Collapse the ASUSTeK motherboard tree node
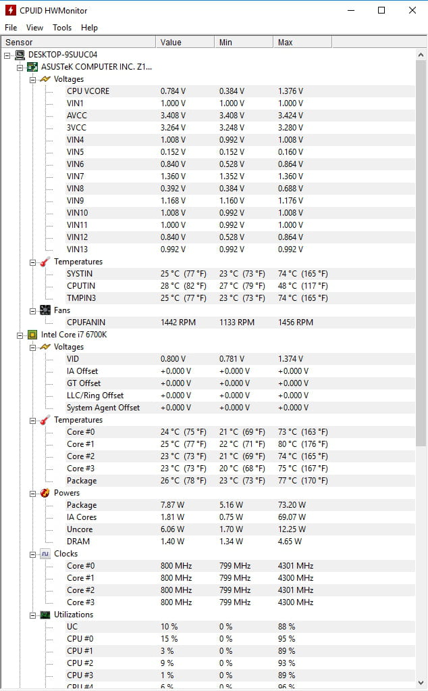Screen dimensions: 428x691 coord(20,68)
